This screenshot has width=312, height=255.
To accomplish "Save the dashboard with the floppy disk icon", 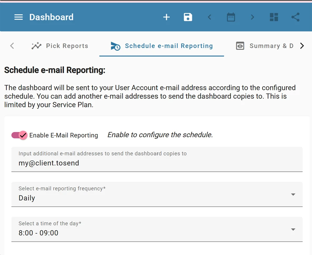I will 188,17.
